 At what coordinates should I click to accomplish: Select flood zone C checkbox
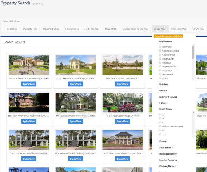point(160,122)
